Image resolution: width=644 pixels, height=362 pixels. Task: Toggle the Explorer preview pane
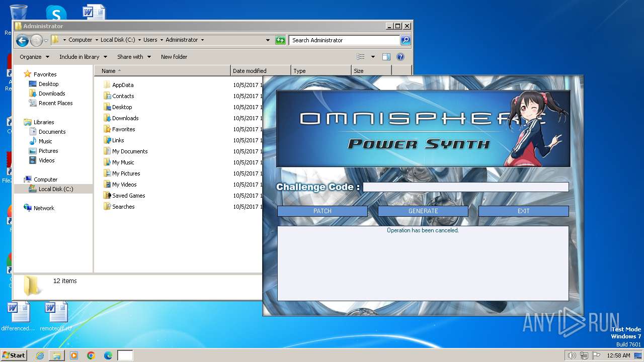(386, 57)
